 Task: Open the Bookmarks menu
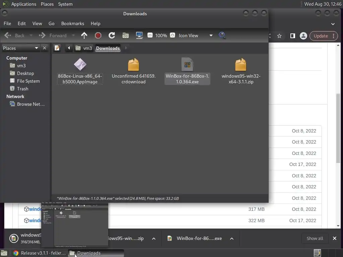pos(73,23)
